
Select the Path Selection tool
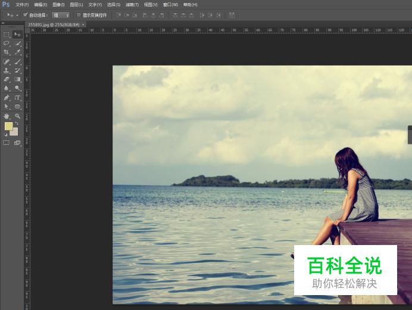click(7, 107)
